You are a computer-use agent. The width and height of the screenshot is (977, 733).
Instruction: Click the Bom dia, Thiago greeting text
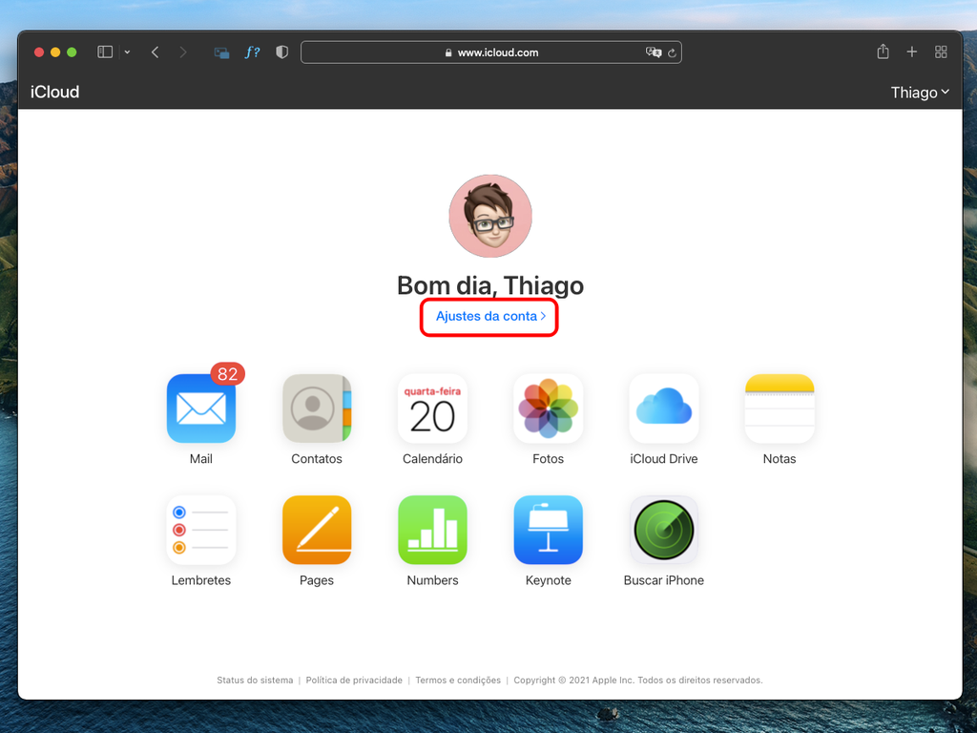(490, 285)
